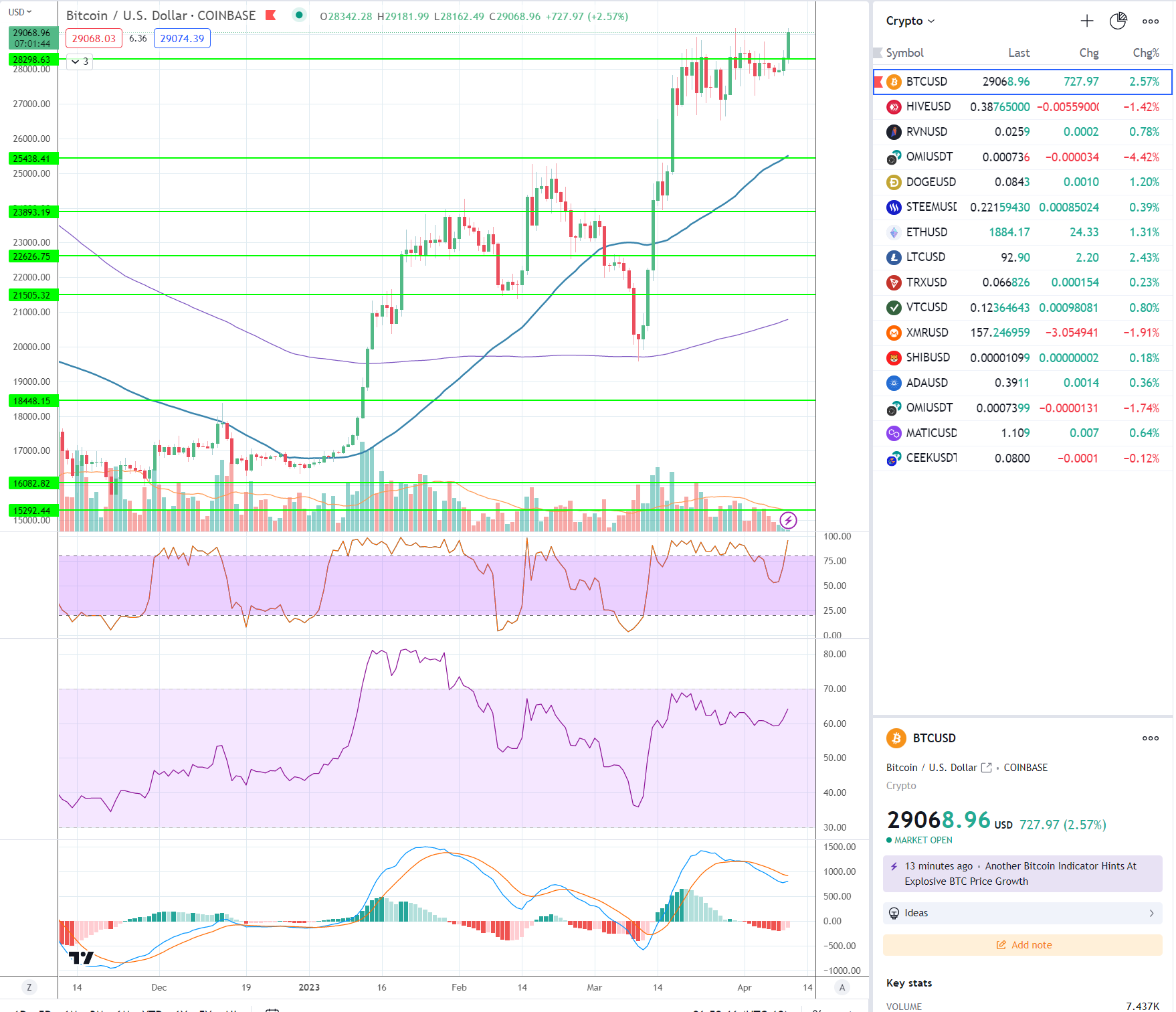The height and width of the screenshot is (1012, 1176).
Task: Click the ETHUSD Ethereum icon
Action: (894, 232)
